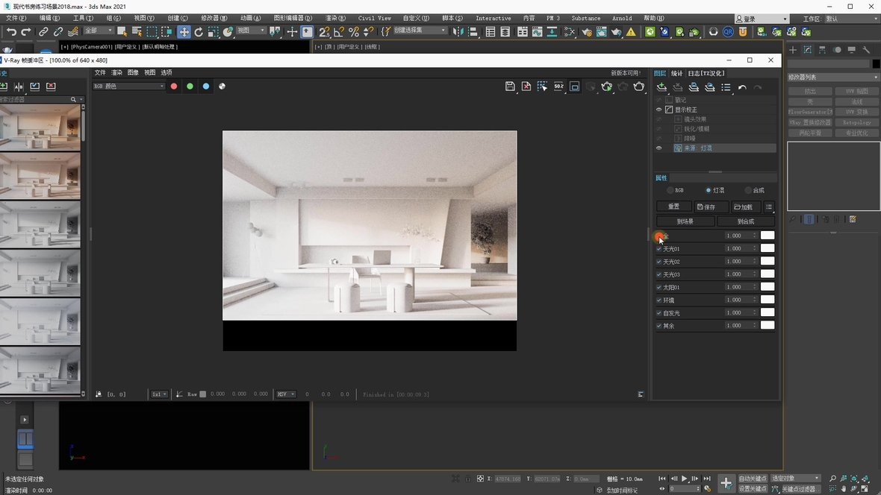The width and height of the screenshot is (881, 495).
Task: Click the 重置 button
Action: point(673,206)
